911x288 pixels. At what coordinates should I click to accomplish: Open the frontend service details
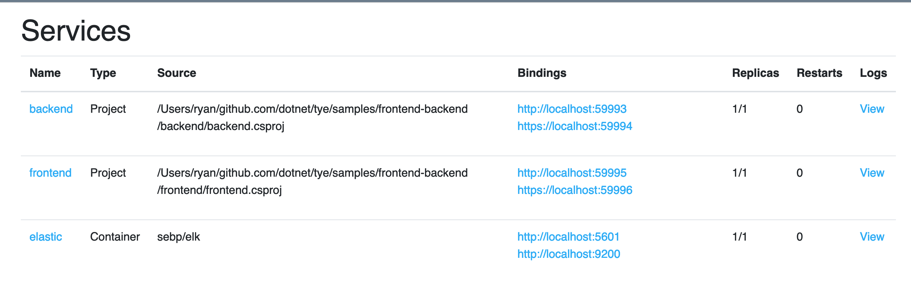(50, 173)
